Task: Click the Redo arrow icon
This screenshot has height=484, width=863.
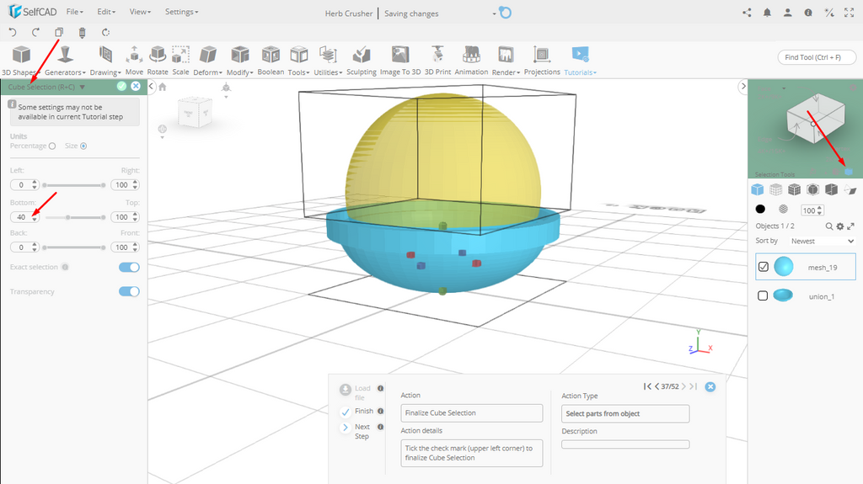Action: (x=35, y=33)
